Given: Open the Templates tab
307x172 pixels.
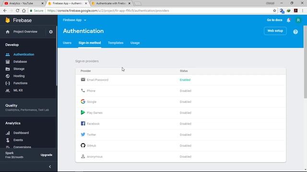Looking at the screenshot, I should pyautogui.click(x=116, y=43).
